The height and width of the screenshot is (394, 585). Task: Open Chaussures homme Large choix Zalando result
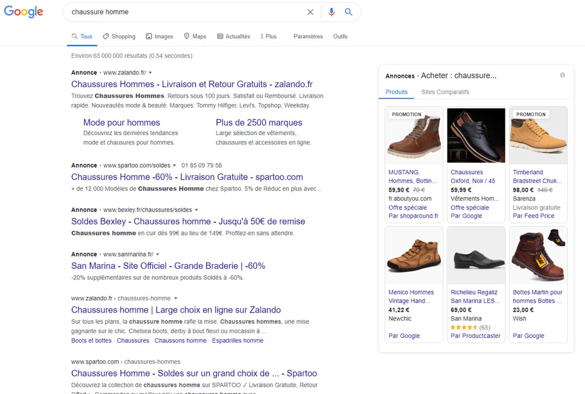point(175,310)
